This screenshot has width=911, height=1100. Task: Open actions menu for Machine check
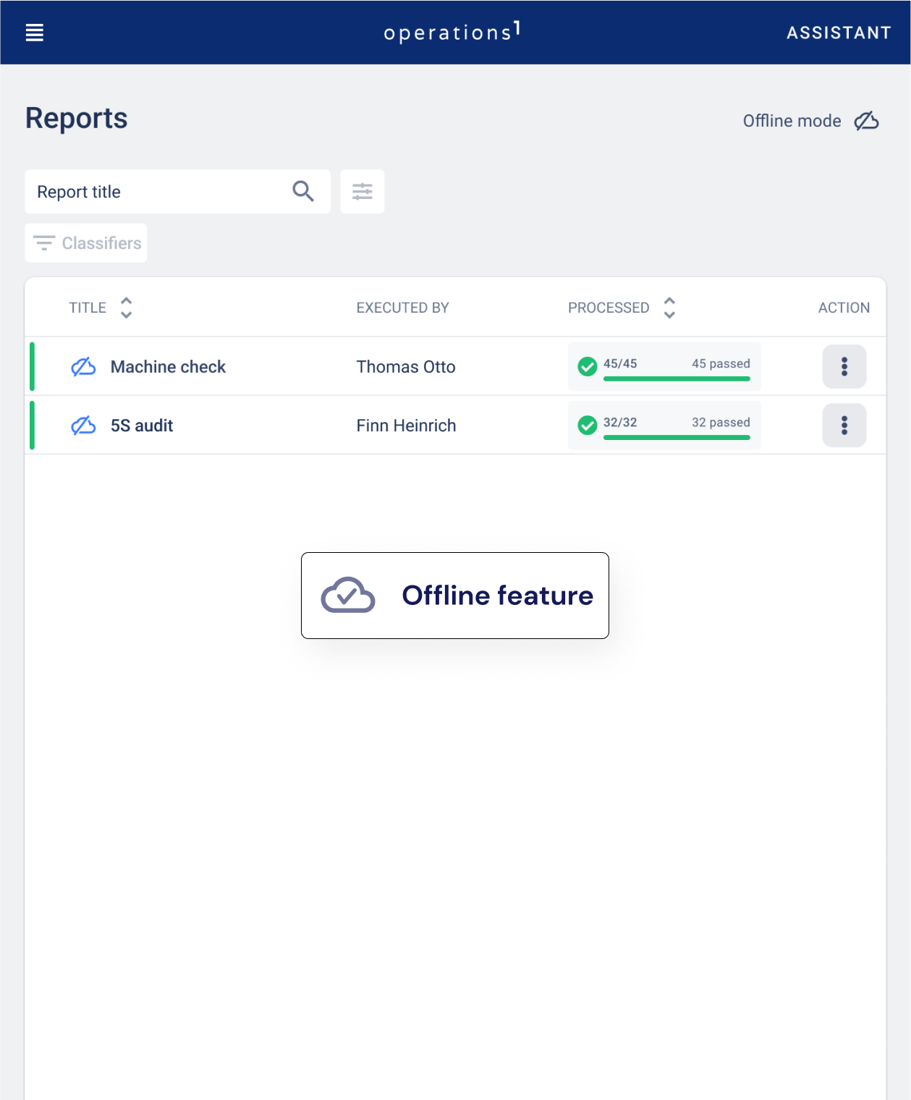[844, 367]
